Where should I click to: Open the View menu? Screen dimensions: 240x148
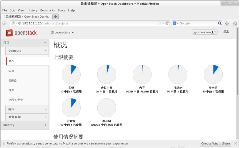point(21,10)
